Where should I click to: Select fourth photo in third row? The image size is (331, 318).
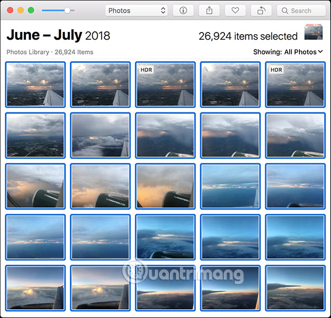(230, 186)
